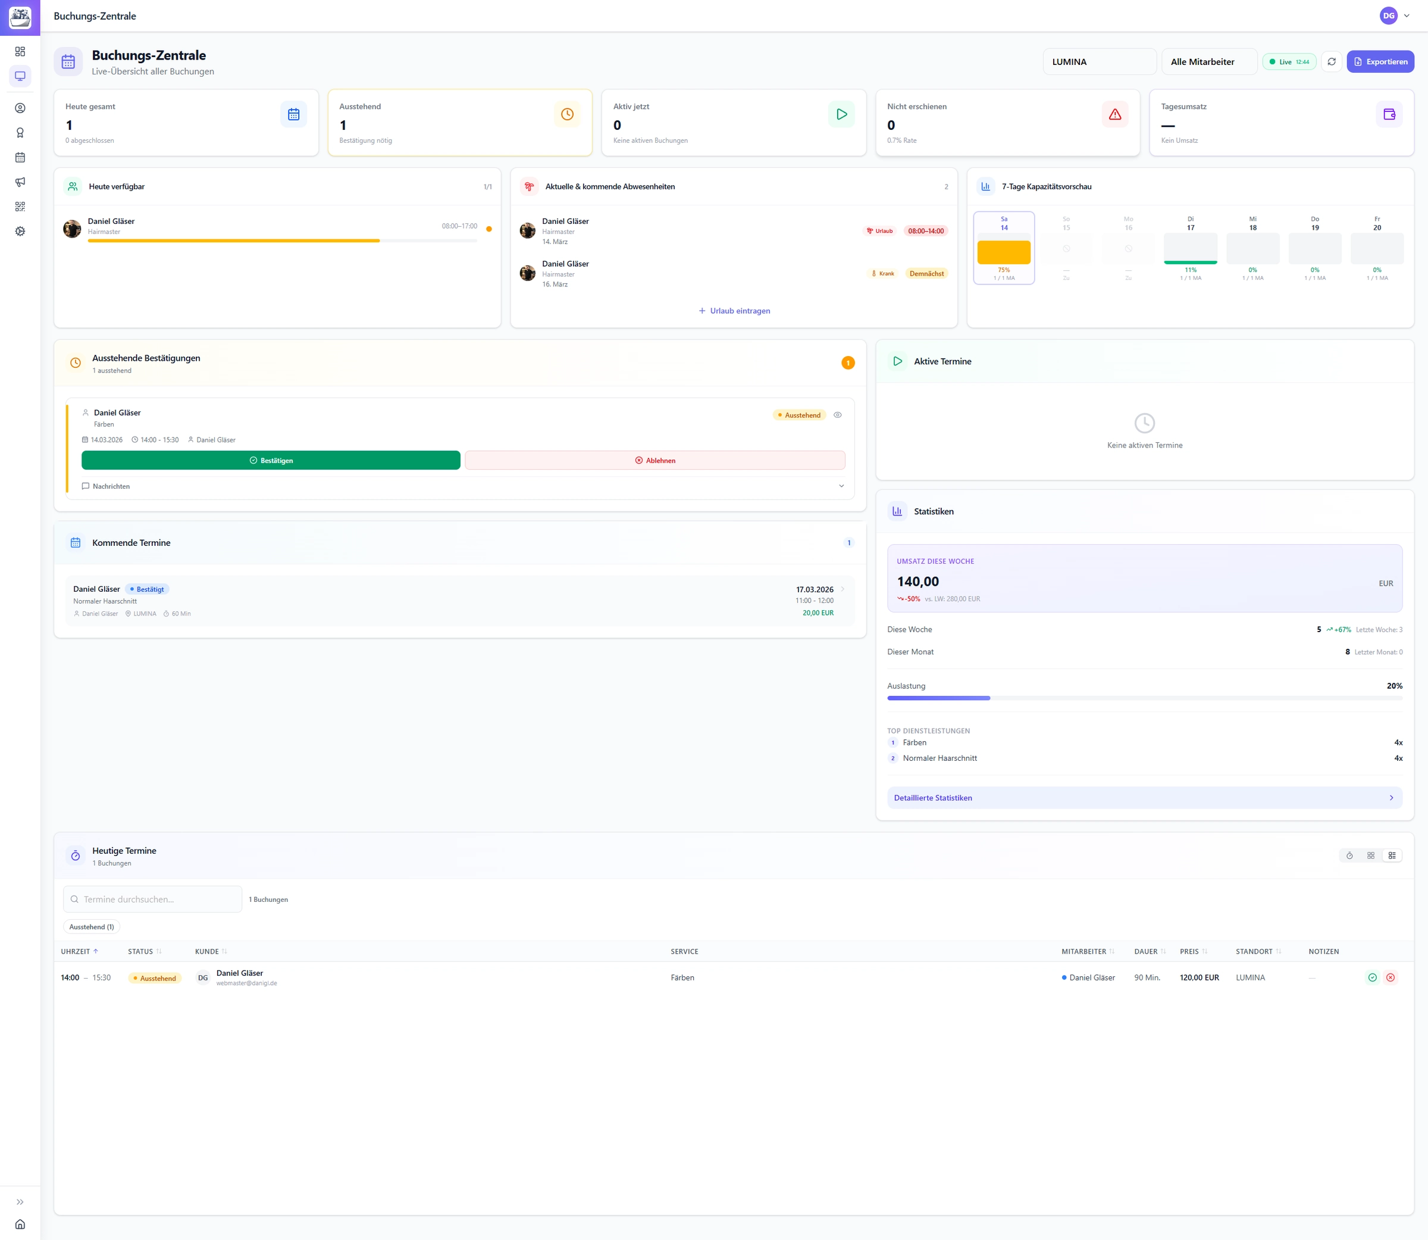
Task: Expand the Nachrichten section chevron
Action: (x=841, y=486)
